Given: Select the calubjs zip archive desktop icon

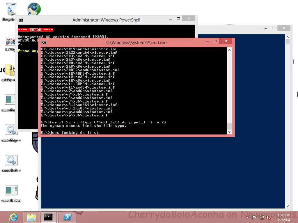Looking at the screenshot, I should coord(9,73).
